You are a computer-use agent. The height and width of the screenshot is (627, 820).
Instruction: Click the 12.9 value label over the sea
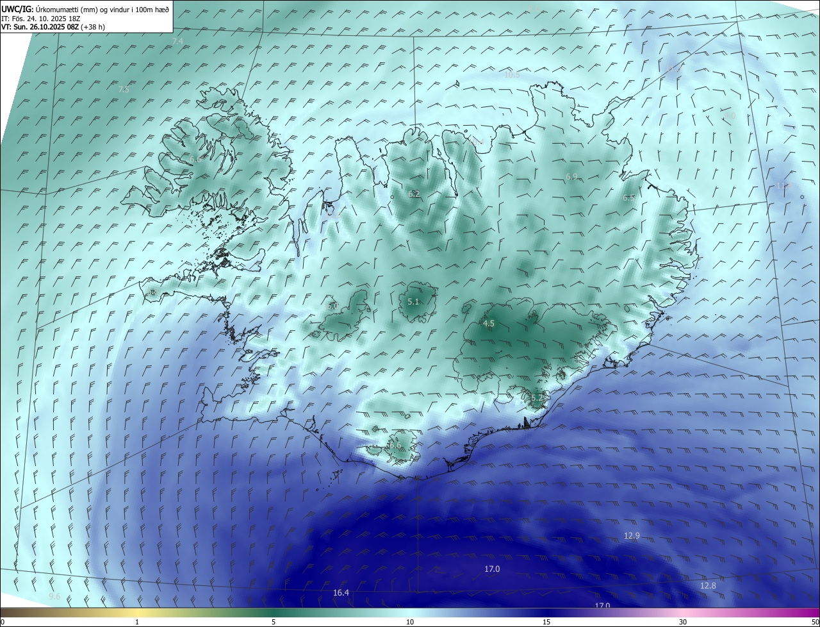coord(632,535)
